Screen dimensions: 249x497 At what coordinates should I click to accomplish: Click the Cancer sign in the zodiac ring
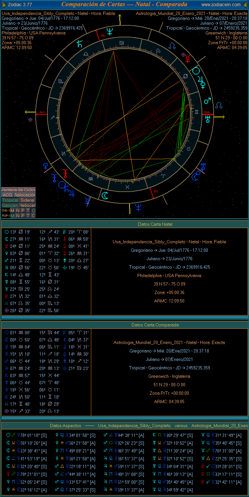185,76
